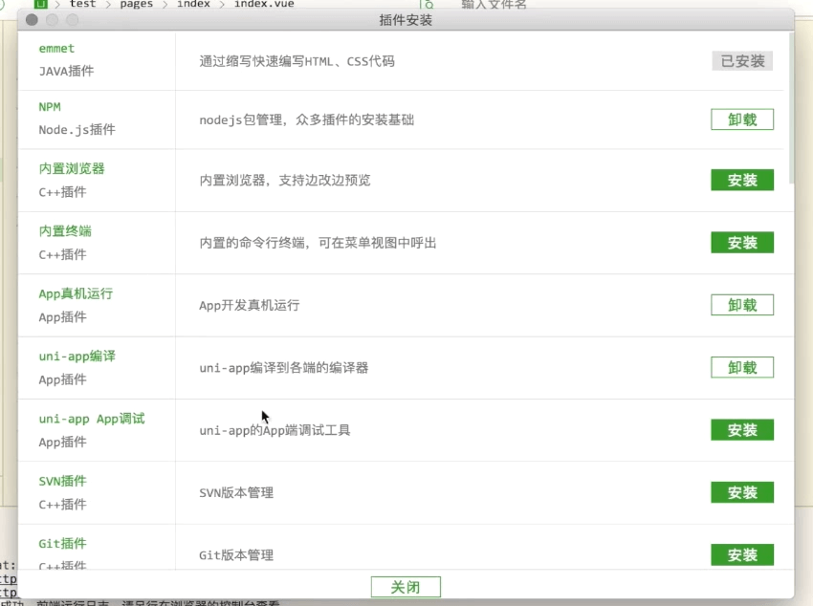The image size is (813, 606).
Task: Click the 输入文件名 search field in editor
Action: pyautogui.click(x=494, y=4)
